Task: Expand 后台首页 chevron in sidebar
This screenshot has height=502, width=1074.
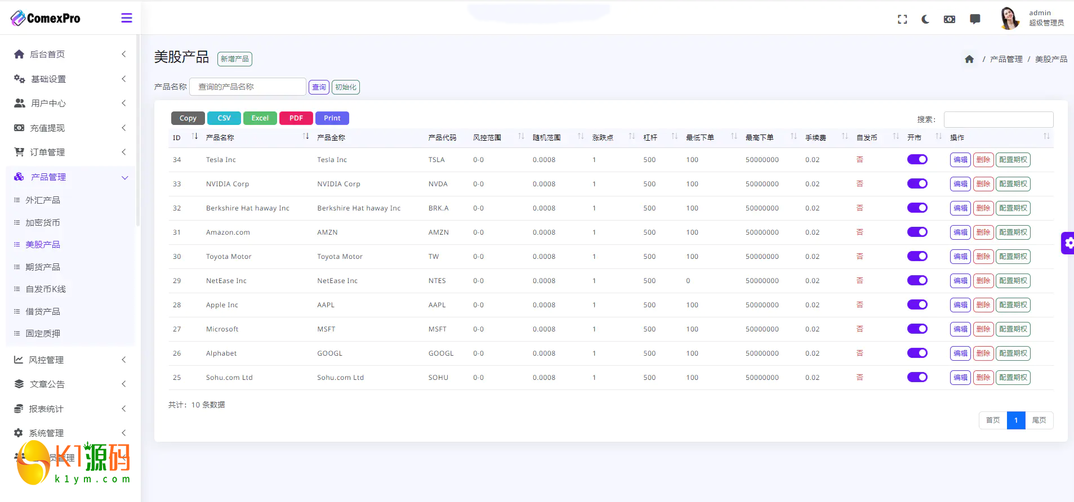Action: click(x=124, y=54)
